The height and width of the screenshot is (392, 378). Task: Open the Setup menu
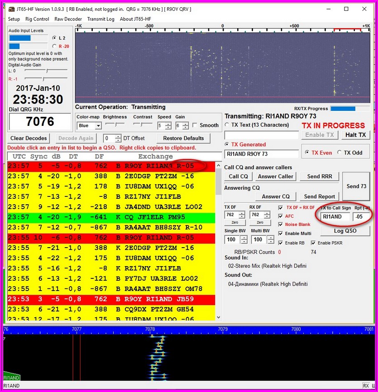coord(14,19)
